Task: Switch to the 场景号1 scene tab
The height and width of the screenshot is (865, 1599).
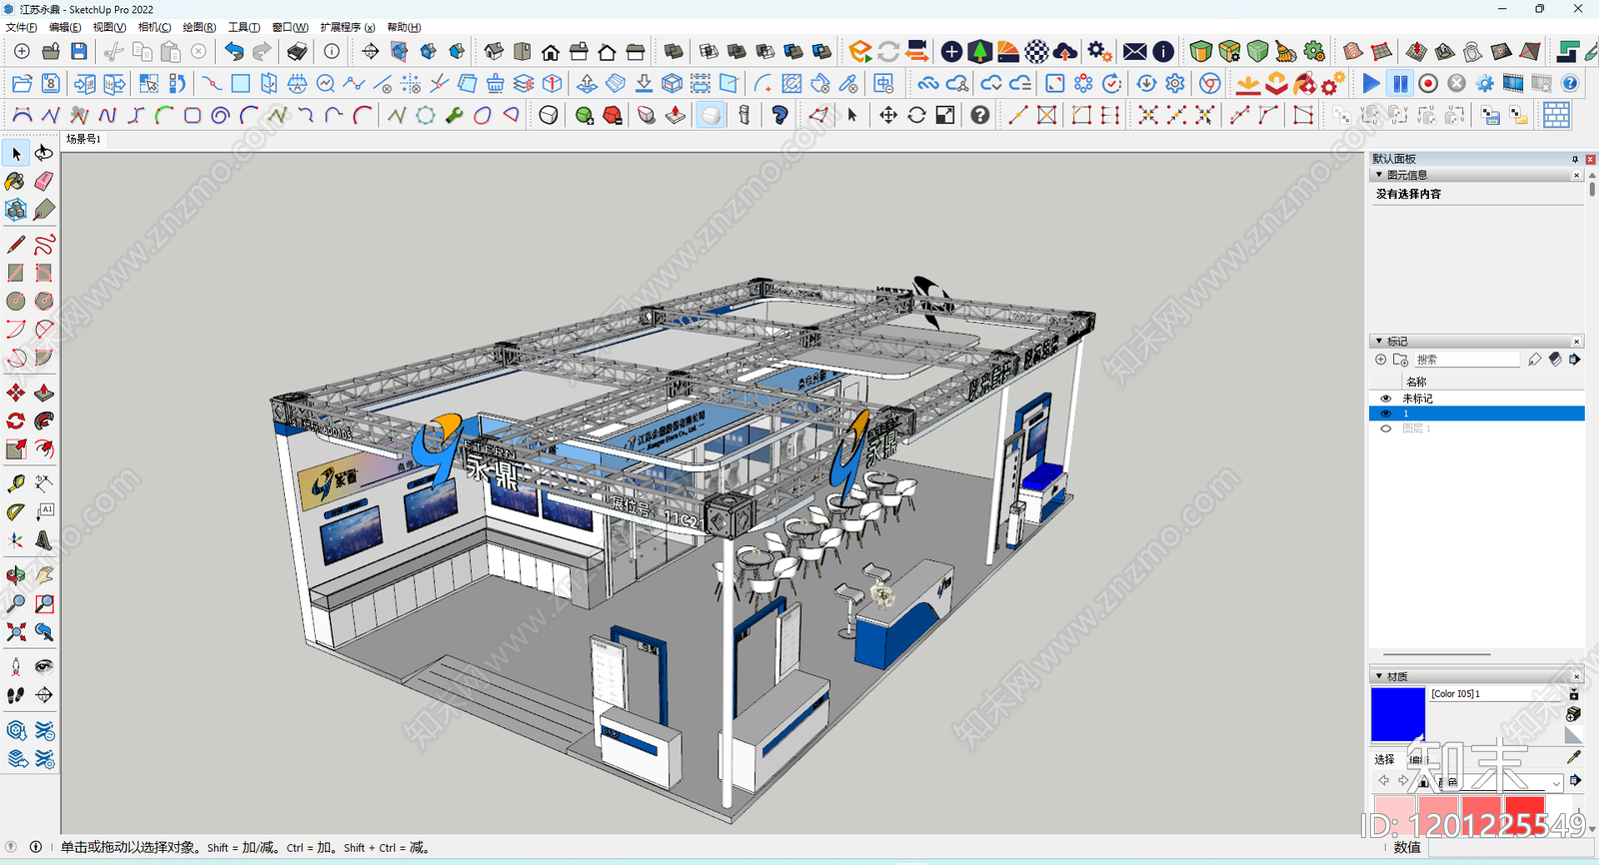Action: (84, 140)
